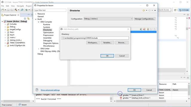
Task: Open the Configuration combo box
Action: 108,19
